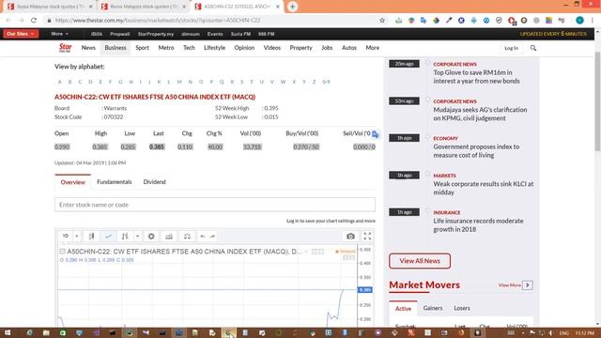The image size is (601, 338).
Task: Expand the top bar More dropdown
Action: 60,34
